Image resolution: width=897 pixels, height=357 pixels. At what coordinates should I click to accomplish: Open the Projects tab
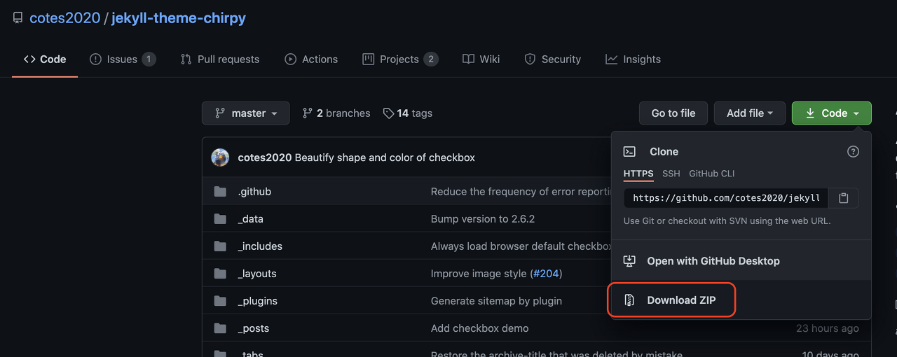pos(400,59)
